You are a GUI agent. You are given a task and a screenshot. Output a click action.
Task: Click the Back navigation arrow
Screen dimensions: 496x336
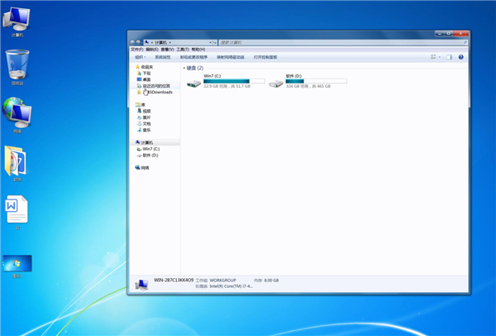pyautogui.click(x=132, y=42)
